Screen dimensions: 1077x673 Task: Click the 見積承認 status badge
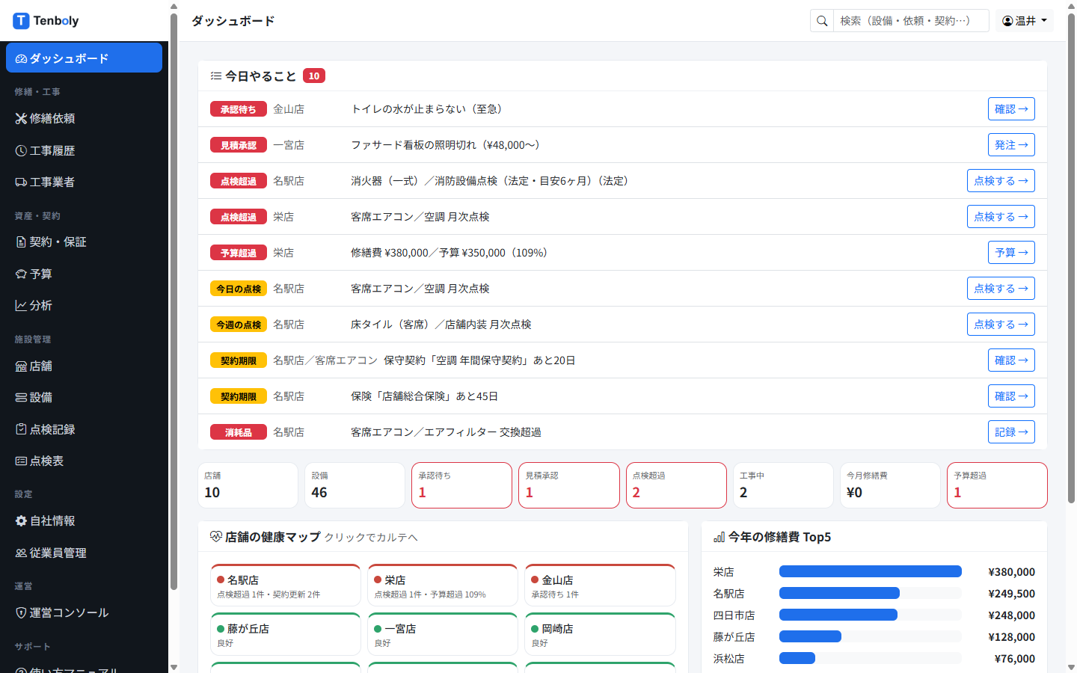pos(239,145)
